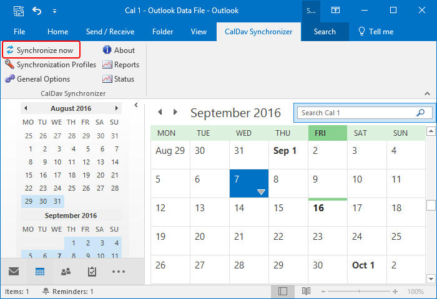Click the send/receive all folders quick access icon
This screenshot has height=299, width=437.
(x=19, y=11)
